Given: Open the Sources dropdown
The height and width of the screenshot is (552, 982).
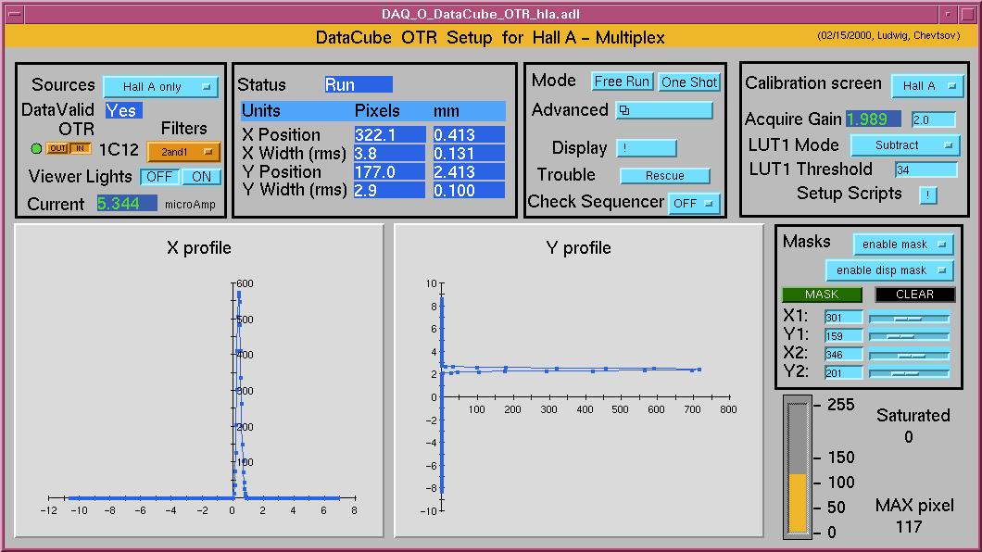Looking at the screenshot, I should [x=159, y=87].
